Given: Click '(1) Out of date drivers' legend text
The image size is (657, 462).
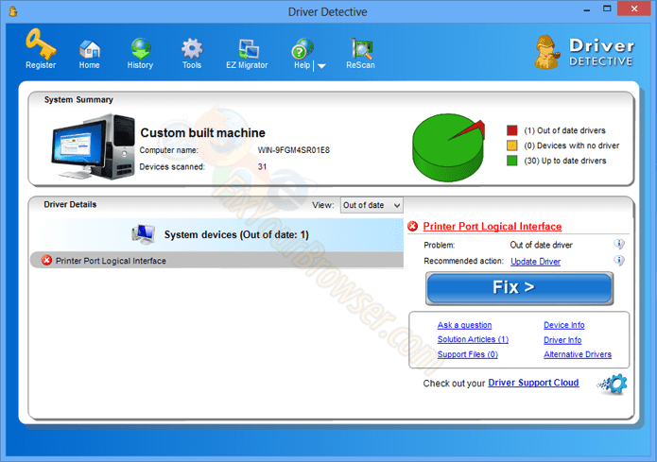Looking at the screenshot, I should pyautogui.click(x=564, y=130).
